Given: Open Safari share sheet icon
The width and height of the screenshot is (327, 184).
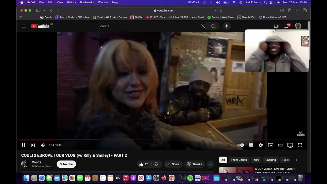Looking at the screenshot, I should click(x=289, y=10).
